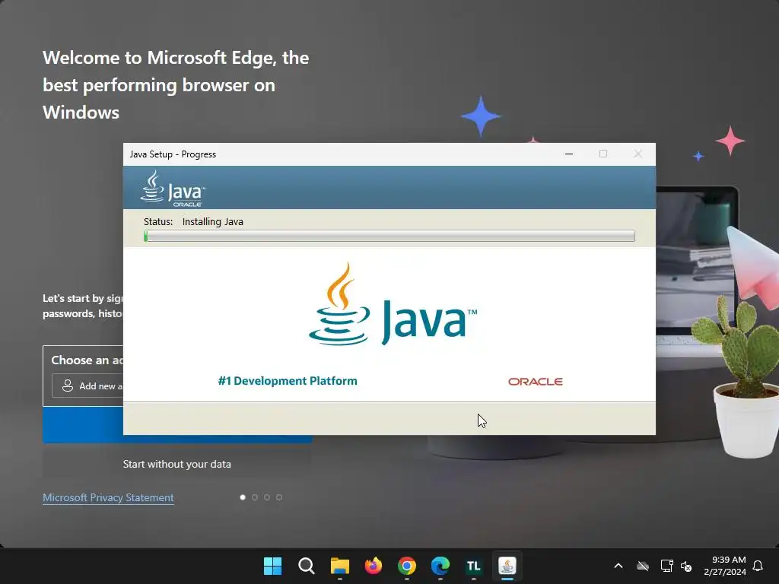Click 'Start without your data' in Edge
This screenshot has height=584, width=779.
coord(176,464)
